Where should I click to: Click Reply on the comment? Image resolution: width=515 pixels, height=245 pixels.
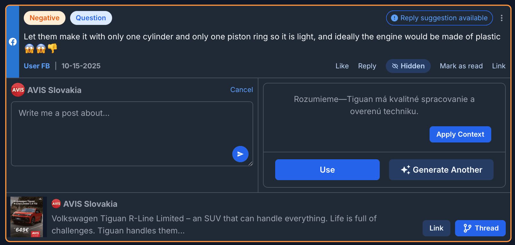(x=367, y=66)
